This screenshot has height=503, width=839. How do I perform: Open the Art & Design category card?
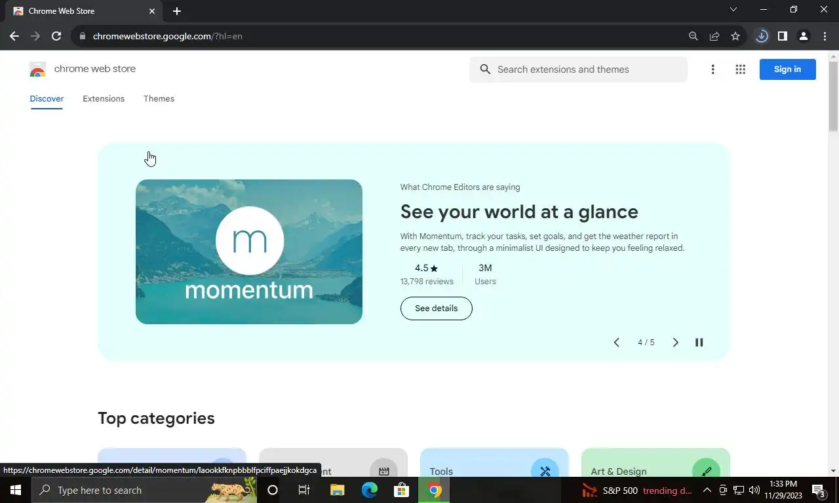tap(655, 462)
